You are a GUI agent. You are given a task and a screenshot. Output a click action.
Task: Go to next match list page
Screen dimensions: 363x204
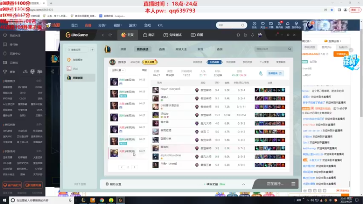pyautogui.click(x=134, y=167)
